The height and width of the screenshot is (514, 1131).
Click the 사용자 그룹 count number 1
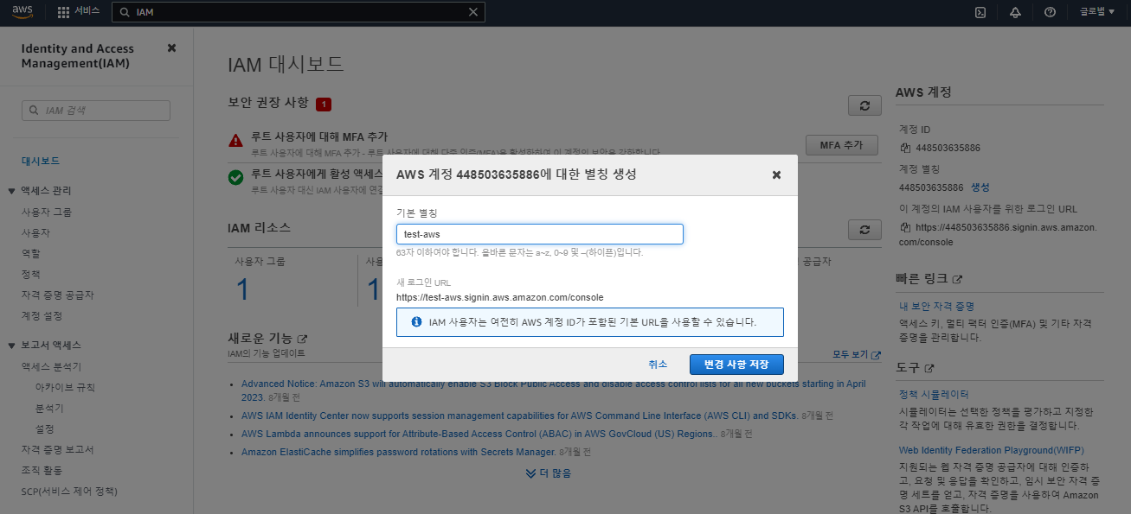[242, 289]
